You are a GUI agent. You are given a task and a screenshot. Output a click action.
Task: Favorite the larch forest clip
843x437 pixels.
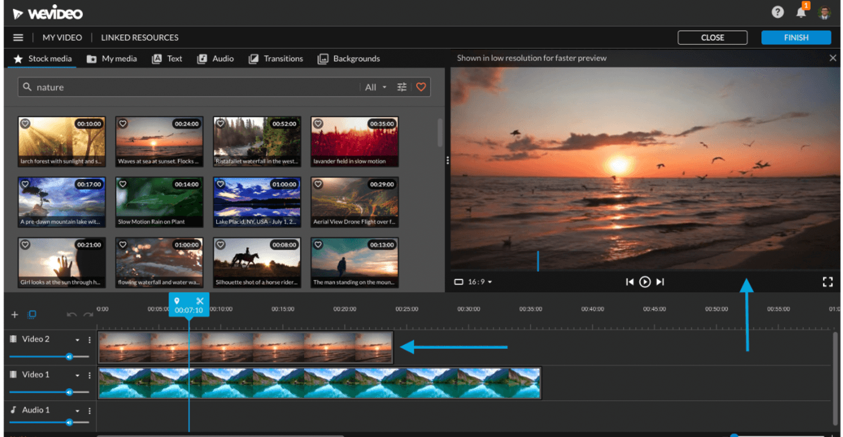point(25,124)
